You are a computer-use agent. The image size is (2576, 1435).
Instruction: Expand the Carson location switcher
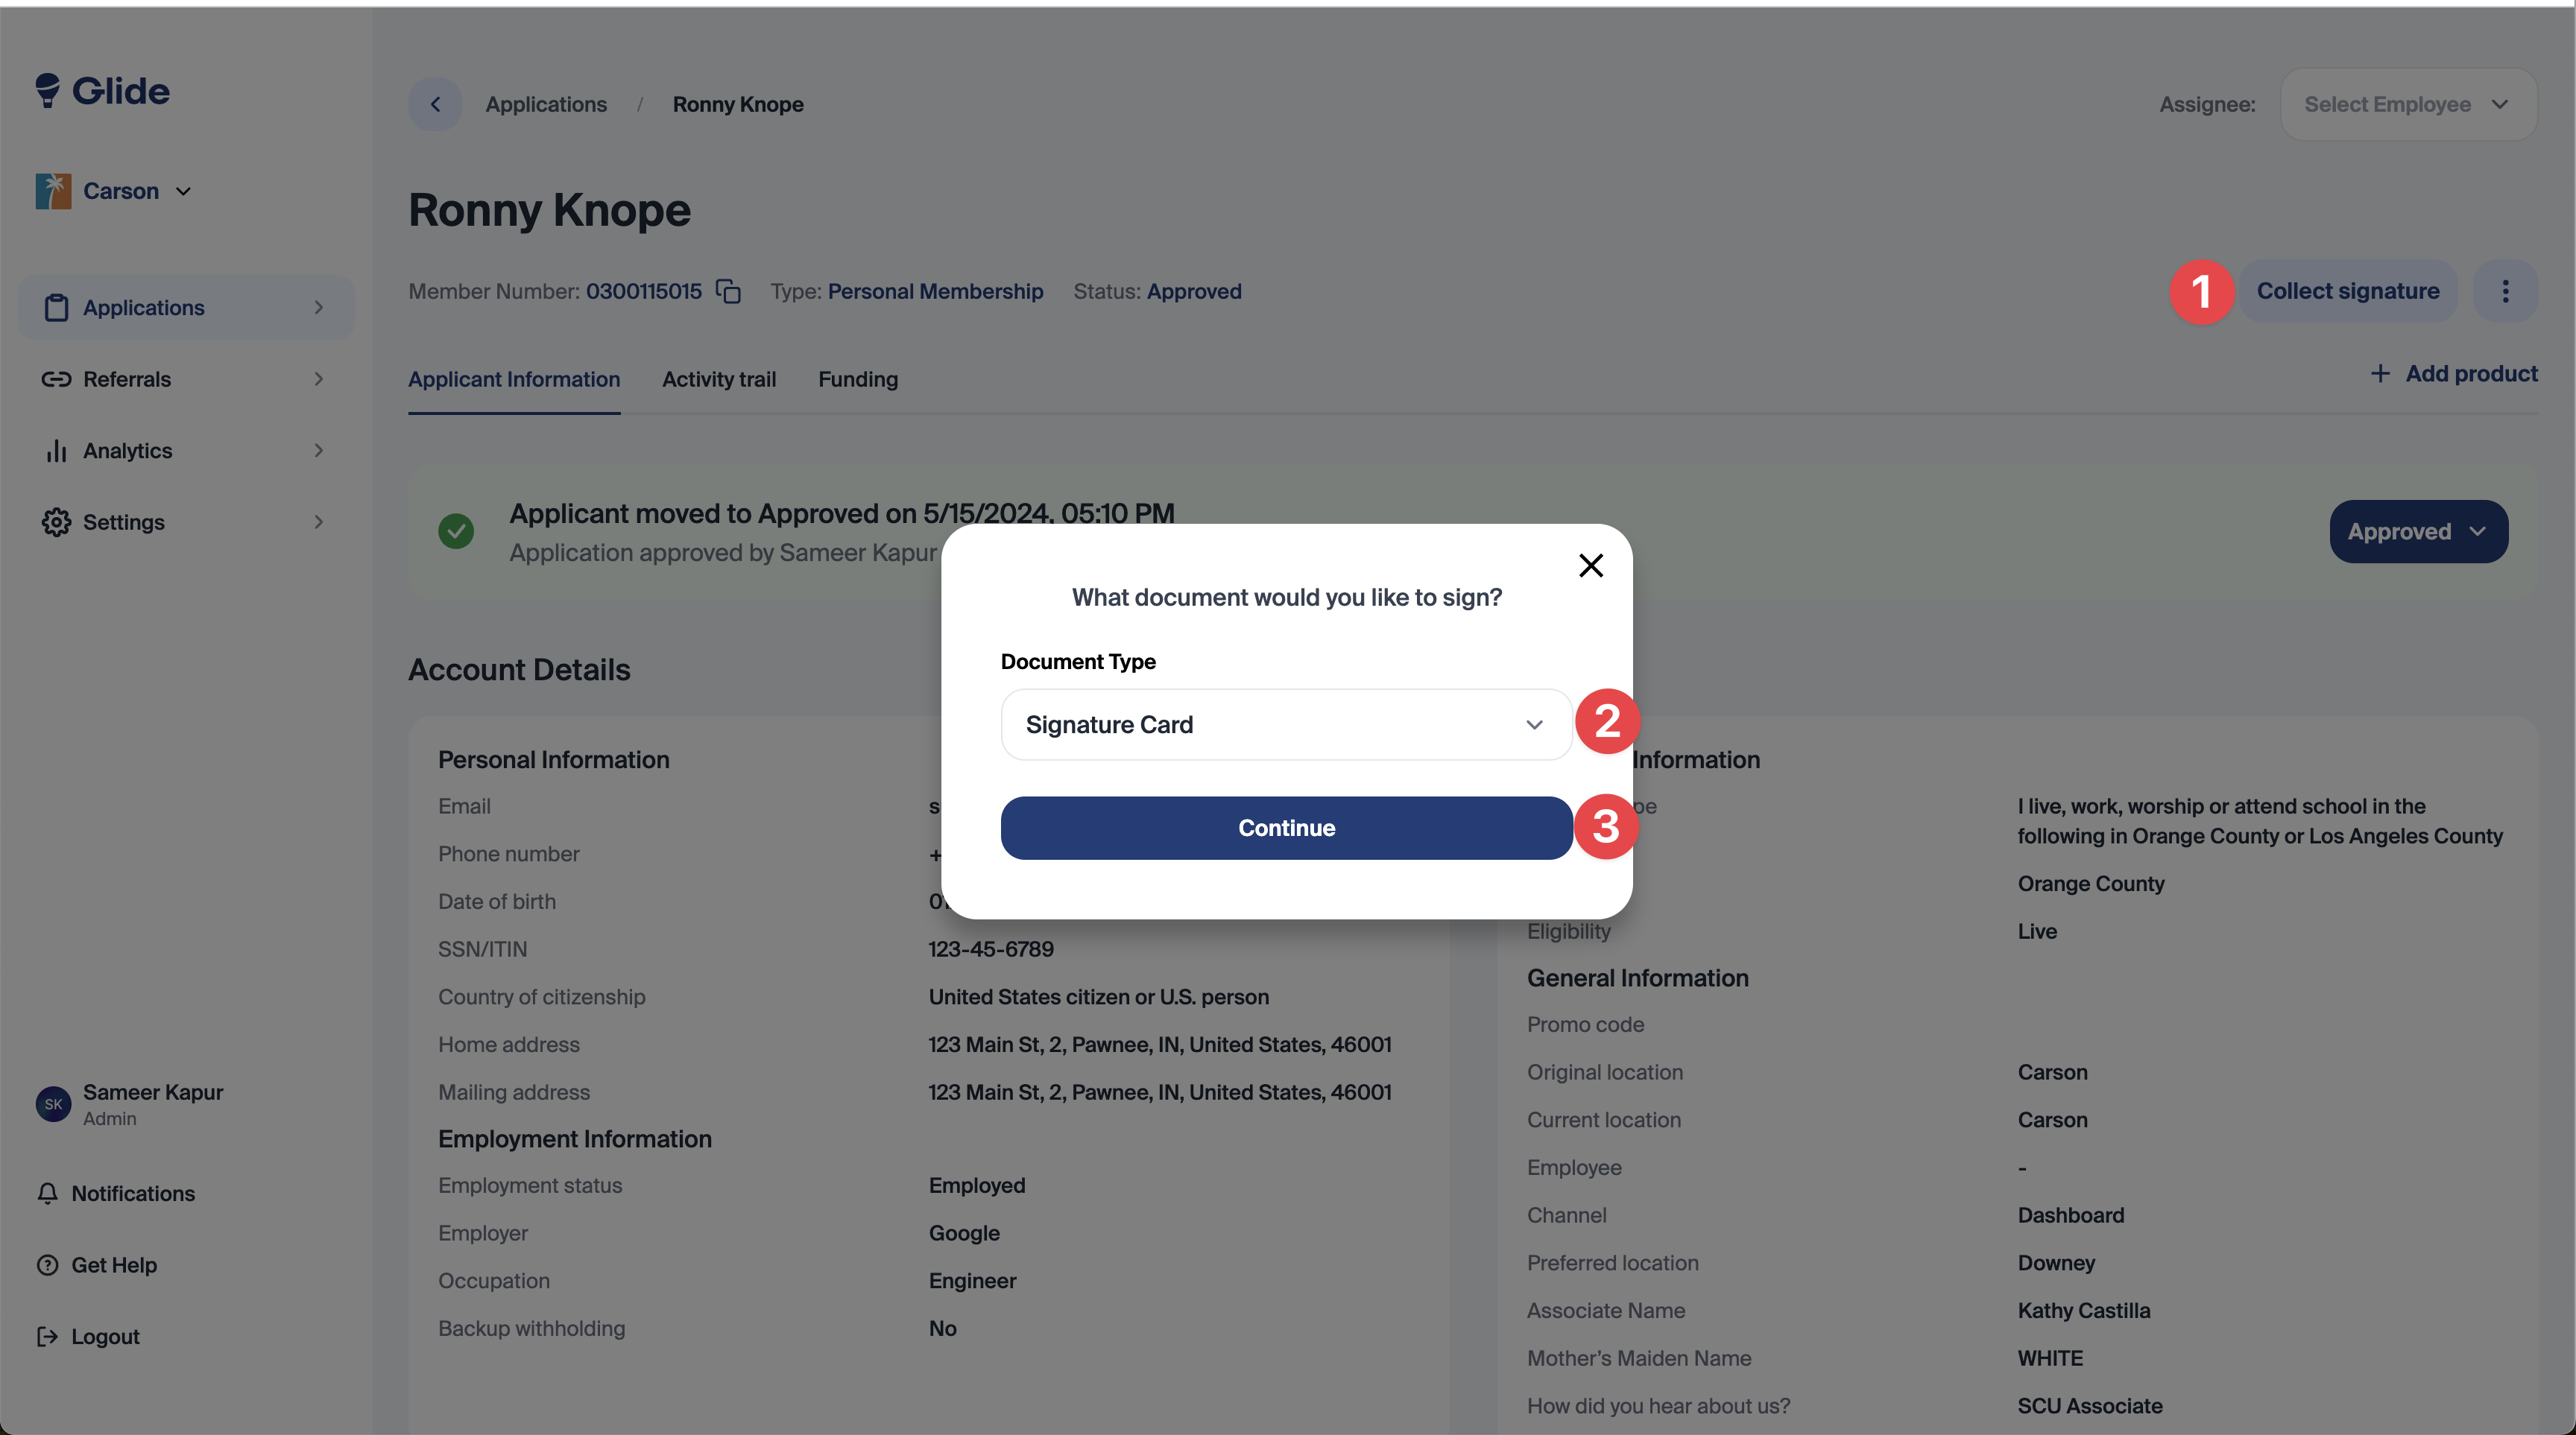(114, 191)
